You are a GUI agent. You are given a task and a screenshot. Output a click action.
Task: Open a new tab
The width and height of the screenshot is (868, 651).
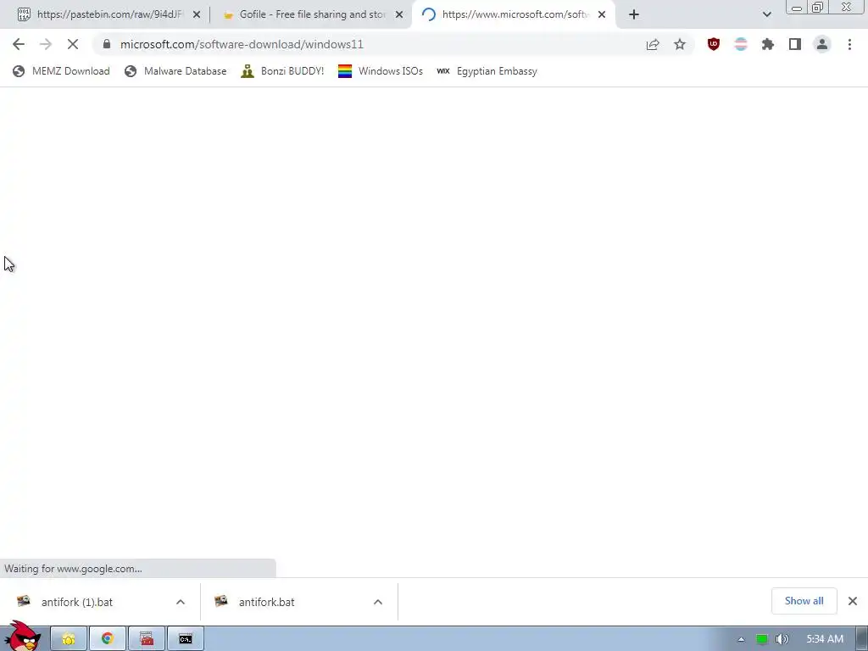[634, 15]
